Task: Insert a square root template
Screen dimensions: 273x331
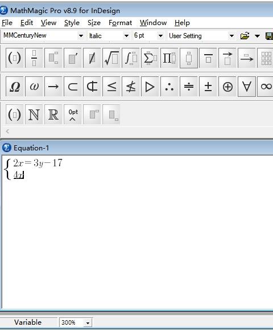Action: point(111,58)
